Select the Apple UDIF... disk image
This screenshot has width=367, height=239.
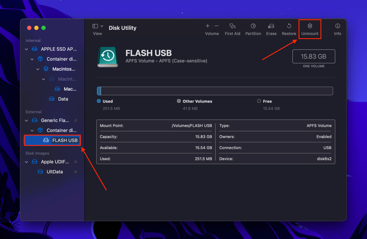pyautogui.click(x=55, y=162)
